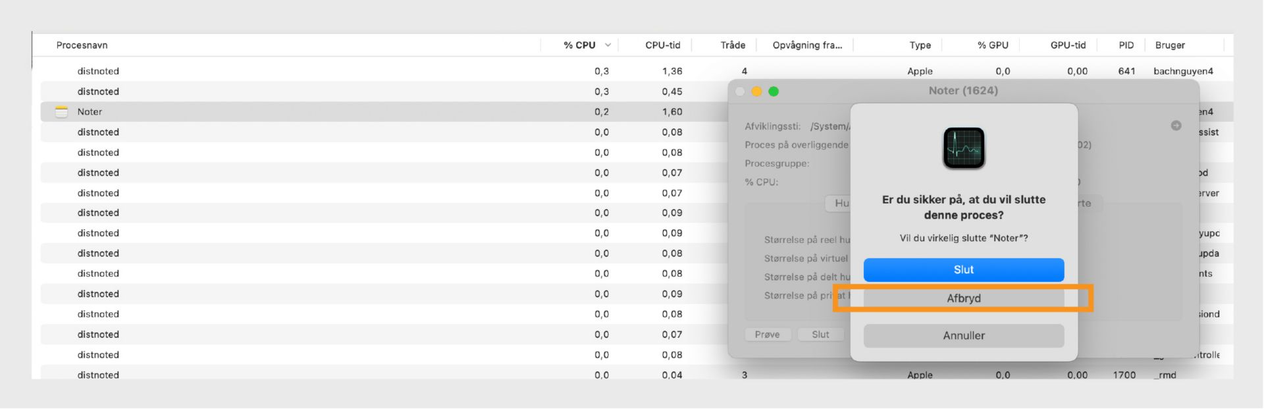Sort processes by PID column
Image resolution: width=1264 pixels, height=409 pixels.
coord(1126,45)
